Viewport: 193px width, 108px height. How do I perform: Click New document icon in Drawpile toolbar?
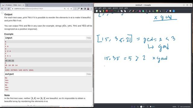click(x=97, y=11)
